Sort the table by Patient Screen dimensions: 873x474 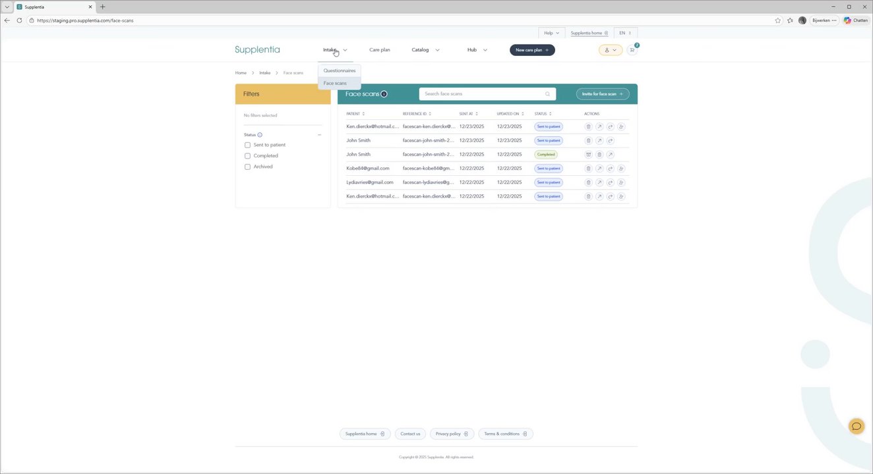[x=355, y=114]
